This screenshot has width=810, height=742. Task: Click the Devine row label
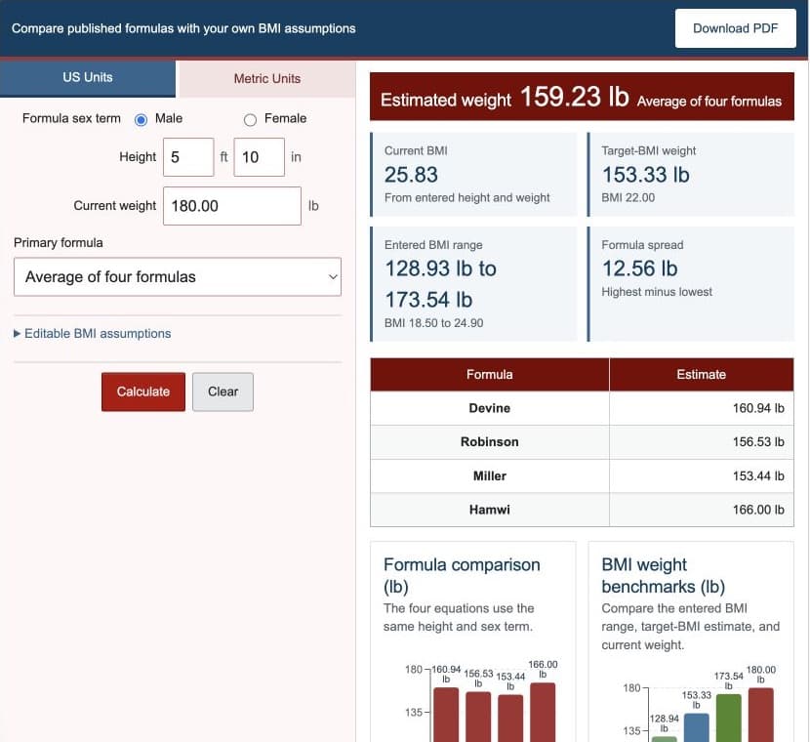point(490,408)
